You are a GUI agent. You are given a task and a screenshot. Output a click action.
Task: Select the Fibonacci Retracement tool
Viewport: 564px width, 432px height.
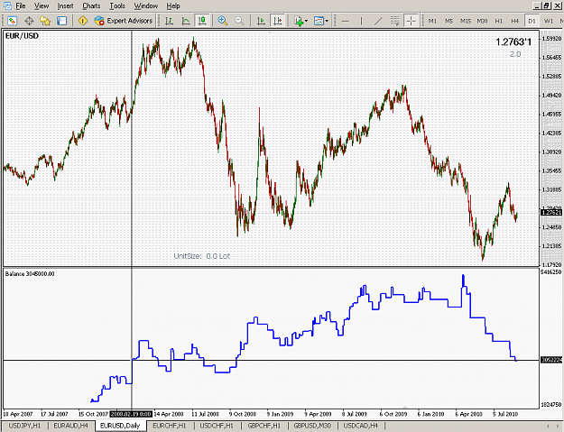point(394,21)
